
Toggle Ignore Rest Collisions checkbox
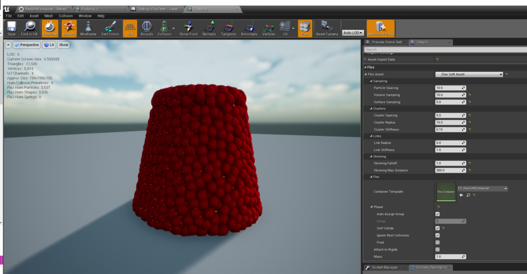pos(437,235)
